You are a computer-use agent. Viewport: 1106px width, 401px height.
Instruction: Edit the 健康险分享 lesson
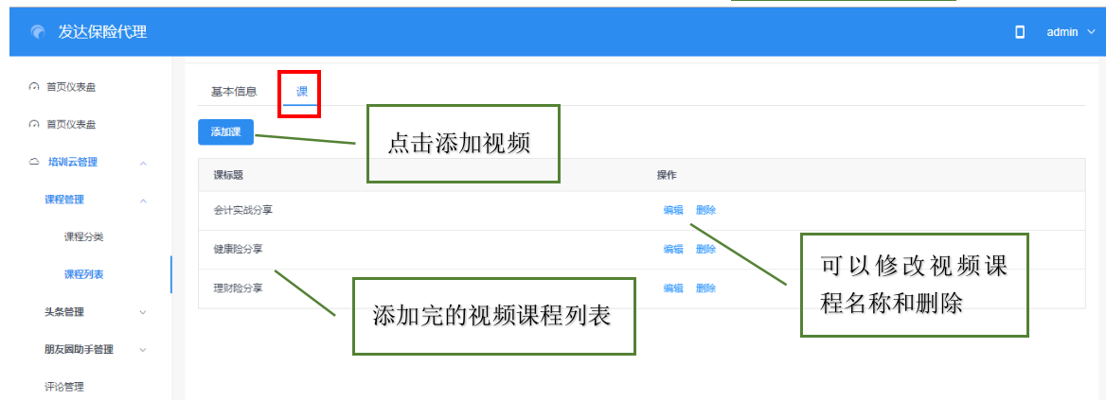tap(673, 249)
